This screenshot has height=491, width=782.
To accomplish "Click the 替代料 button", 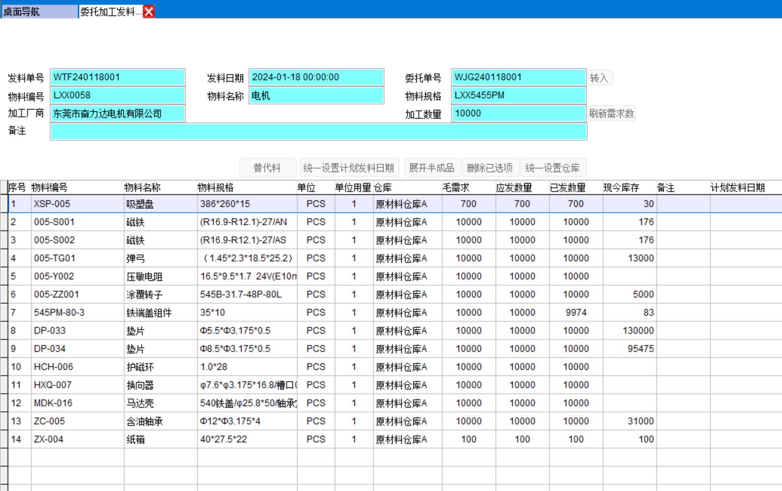I will coord(267,168).
